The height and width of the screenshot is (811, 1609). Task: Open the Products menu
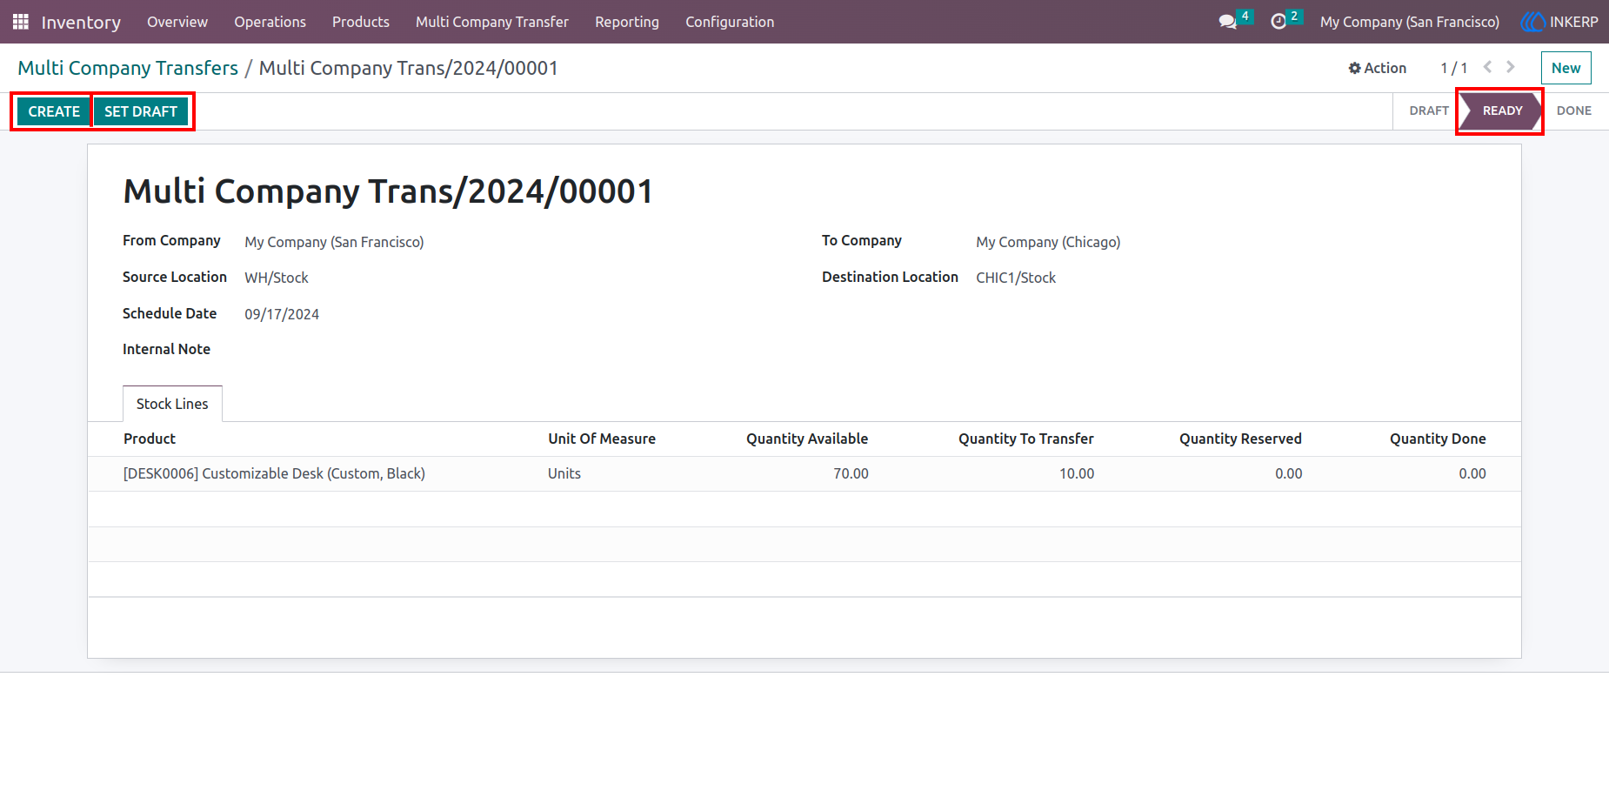[x=361, y=22]
